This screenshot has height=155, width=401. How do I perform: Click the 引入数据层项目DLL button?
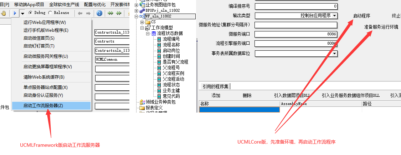[x=292, y=96]
